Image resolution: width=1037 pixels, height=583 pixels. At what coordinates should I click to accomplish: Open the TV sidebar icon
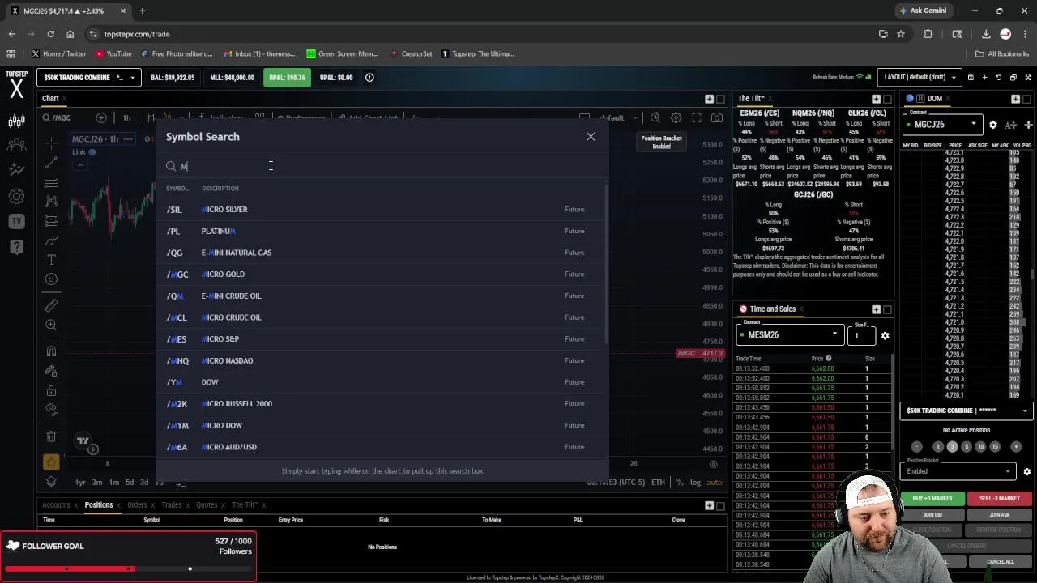(16, 221)
